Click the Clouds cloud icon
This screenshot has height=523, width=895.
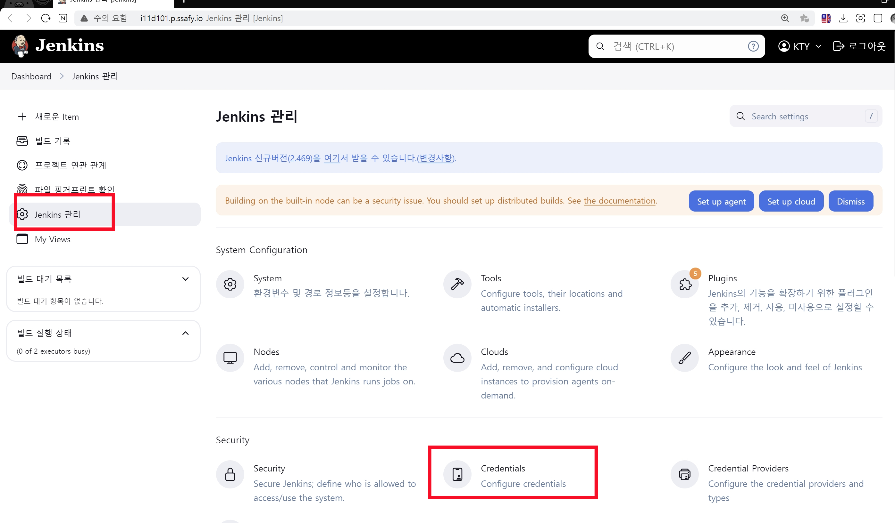[457, 358]
